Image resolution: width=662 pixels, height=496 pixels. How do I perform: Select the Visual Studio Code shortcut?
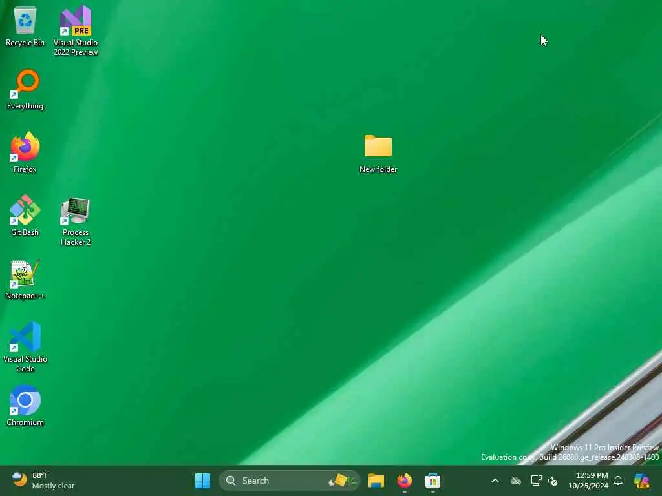25,347
